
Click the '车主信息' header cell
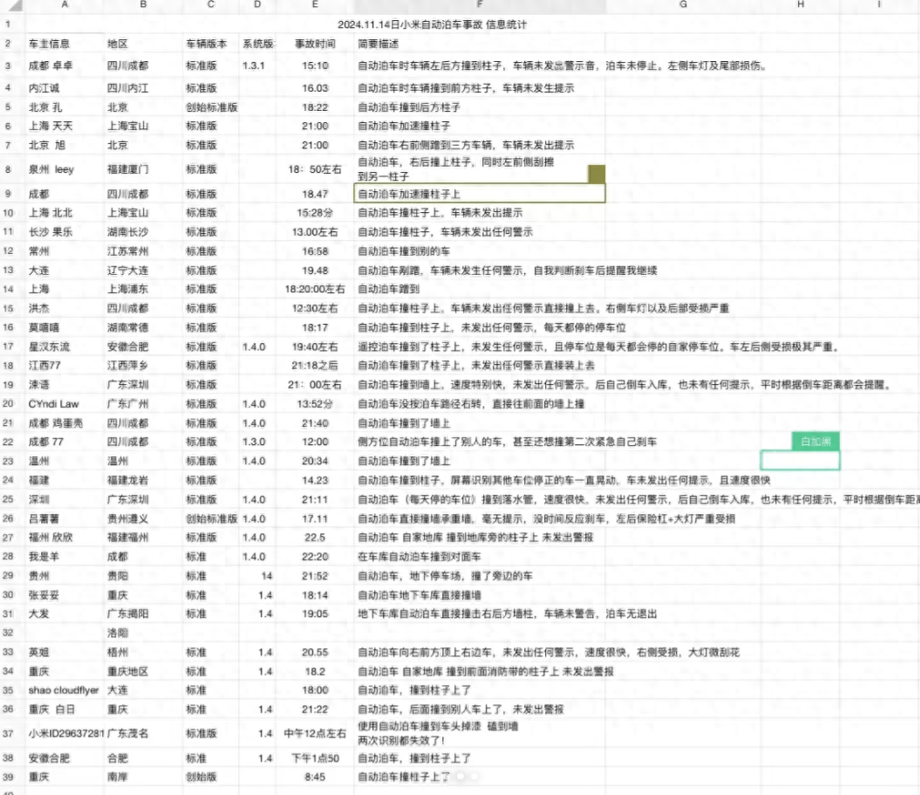point(50,44)
